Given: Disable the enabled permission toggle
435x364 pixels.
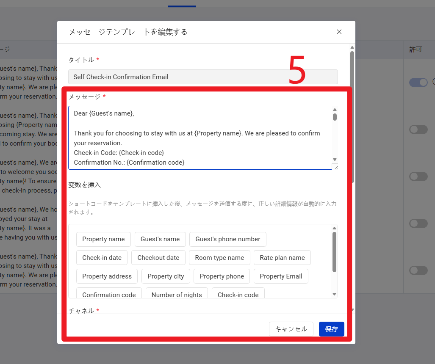Looking at the screenshot, I should point(418,83).
